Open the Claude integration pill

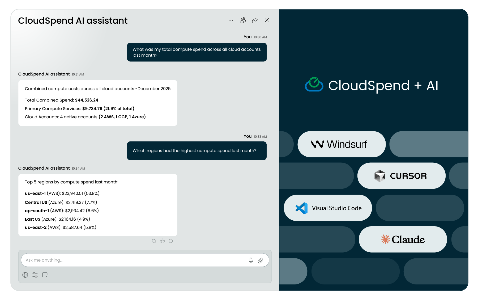(403, 239)
